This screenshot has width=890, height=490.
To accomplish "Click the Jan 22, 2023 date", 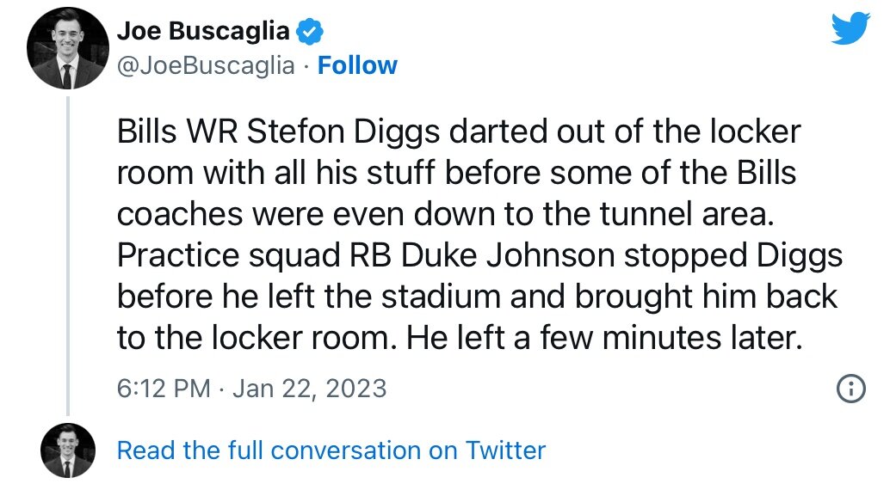I will [x=310, y=389].
